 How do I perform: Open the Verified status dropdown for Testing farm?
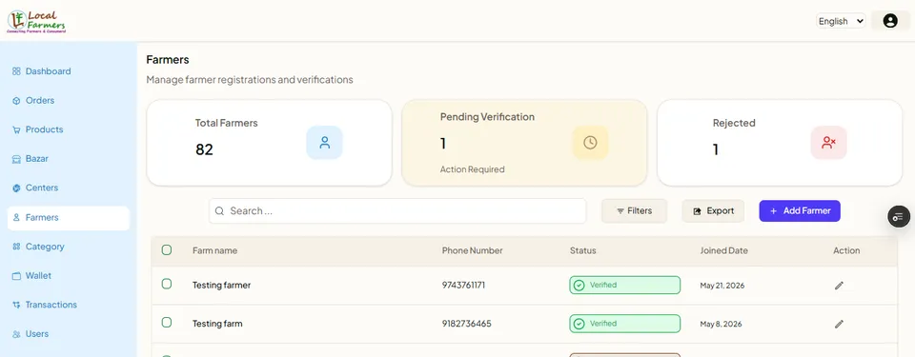pos(624,323)
